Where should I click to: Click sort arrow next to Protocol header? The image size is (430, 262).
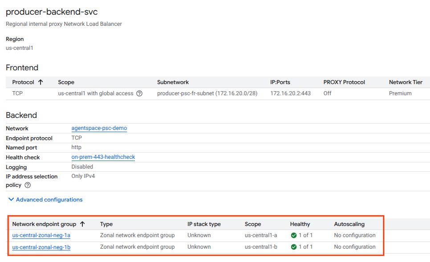(41, 82)
